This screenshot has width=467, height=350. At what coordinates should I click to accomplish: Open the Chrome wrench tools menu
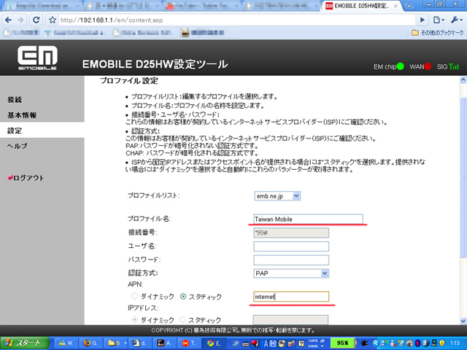(x=456, y=20)
